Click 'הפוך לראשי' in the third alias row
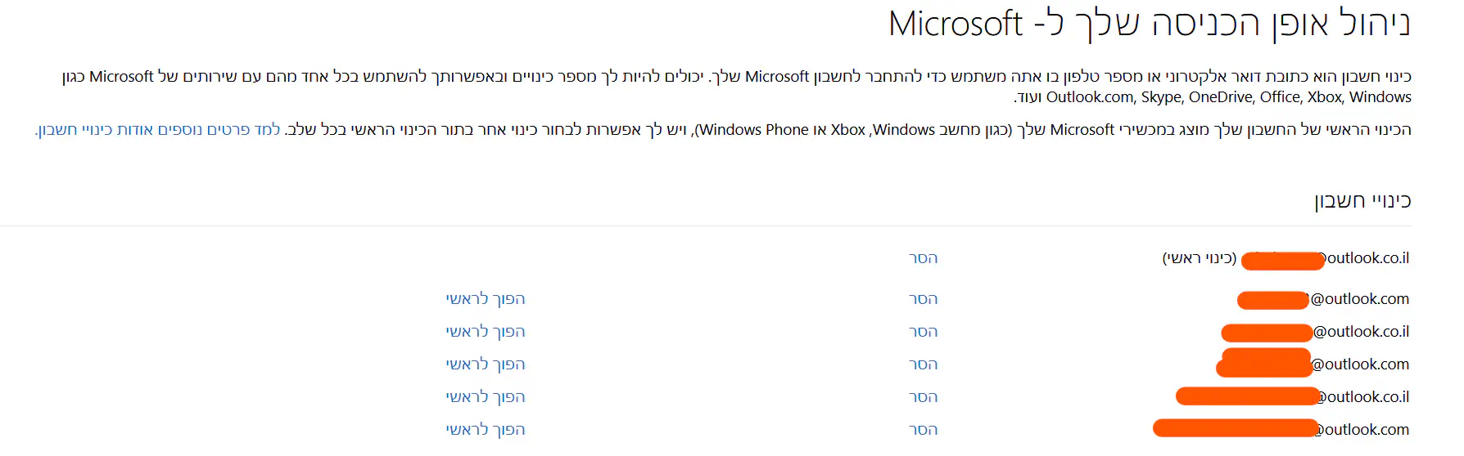The width and height of the screenshot is (1464, 456). point(486,332)
